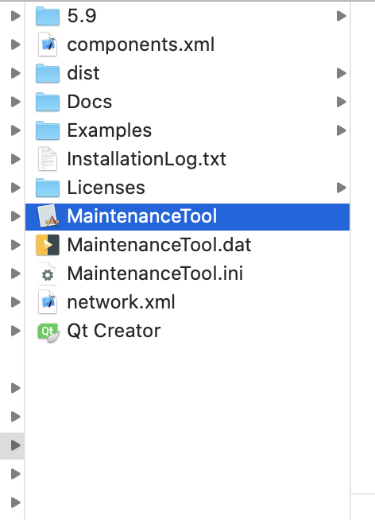This screenshot has height=520, width=375.
Task: Click the MaintenanceTool.dat yellow-and-dark icon
Action: pyautogui.click(x=48, y=245)
